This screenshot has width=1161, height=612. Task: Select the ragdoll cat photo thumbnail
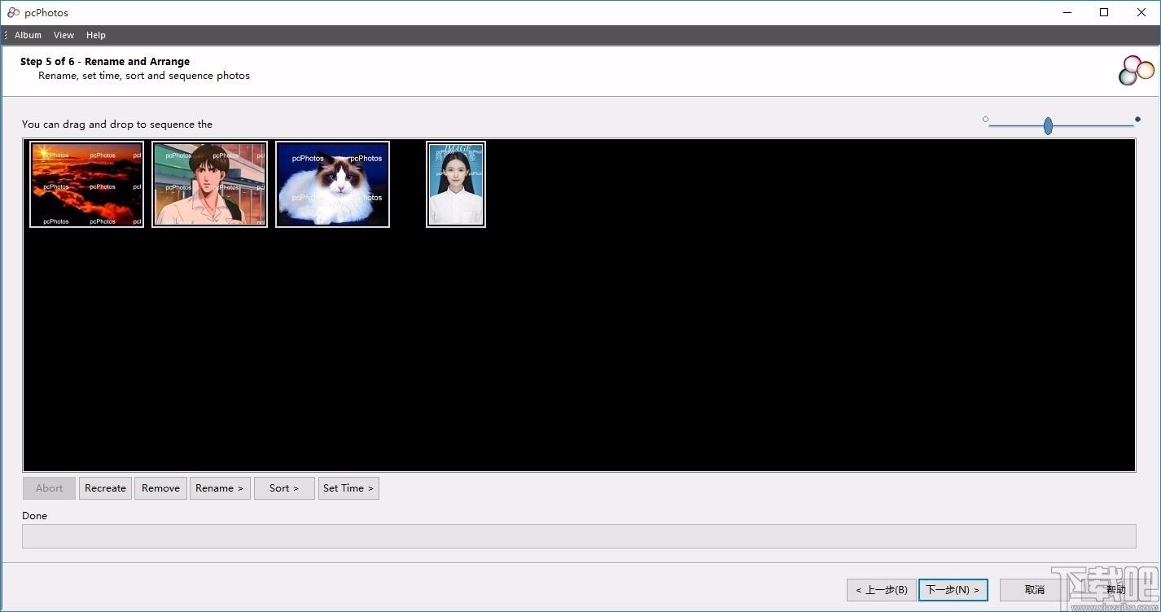tap(332, 185)
